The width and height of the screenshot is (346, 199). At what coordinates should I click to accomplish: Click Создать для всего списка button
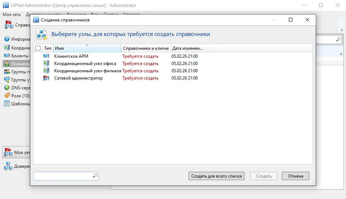coord(216,176)
